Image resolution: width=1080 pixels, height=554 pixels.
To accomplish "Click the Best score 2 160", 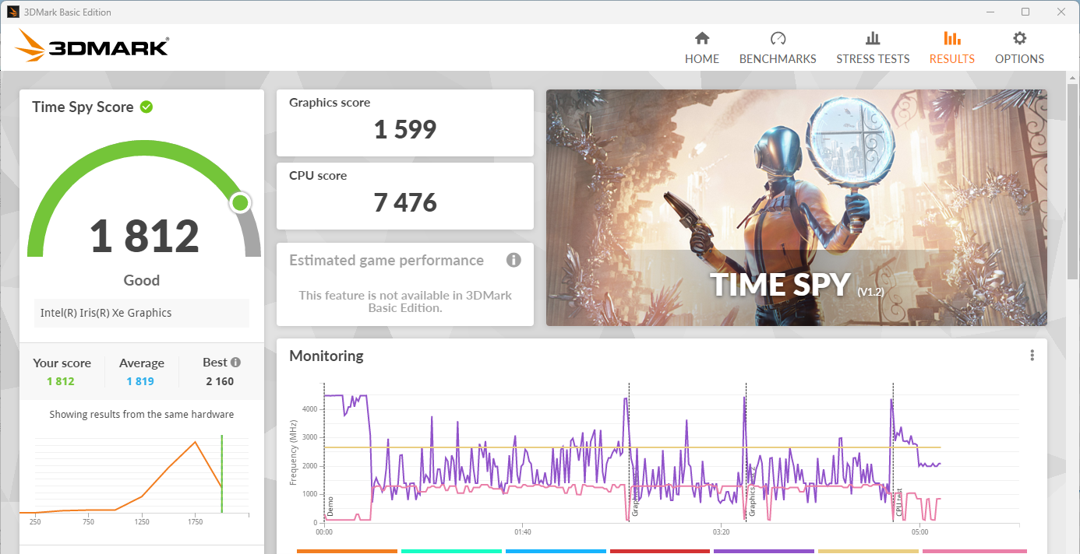I will click(220, 381).
